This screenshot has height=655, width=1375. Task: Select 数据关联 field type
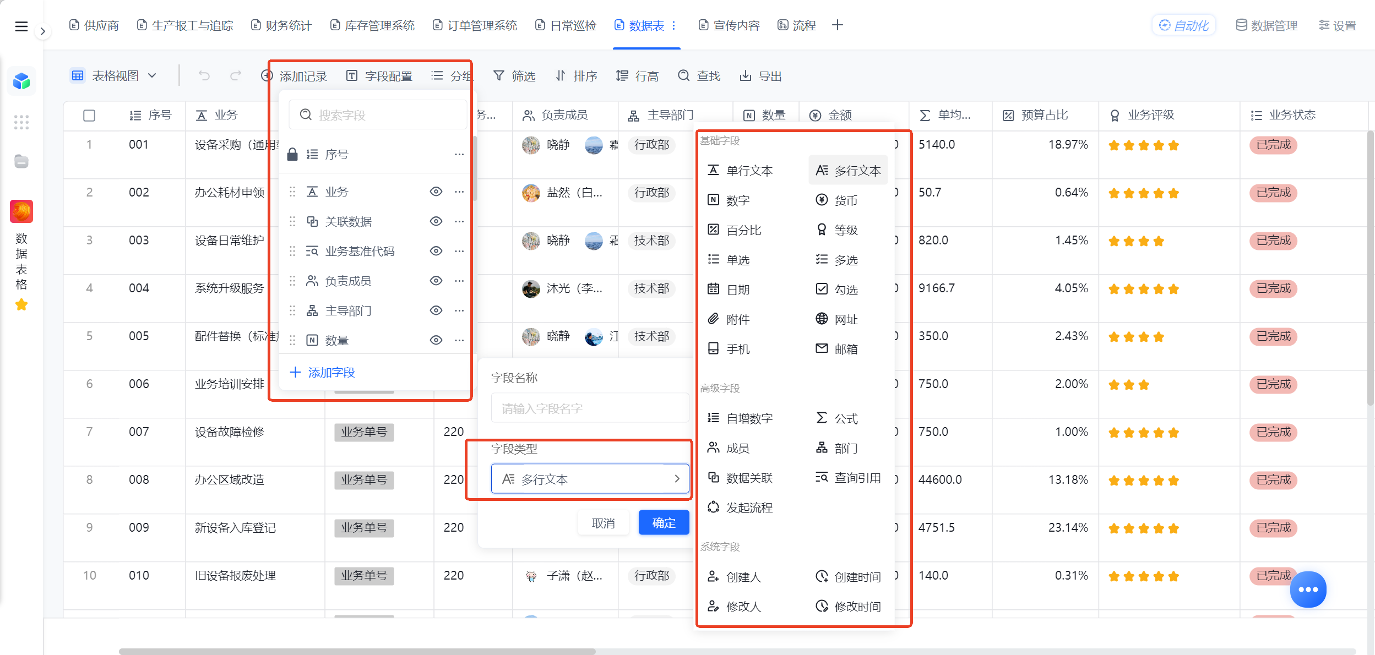pos(740,478)
